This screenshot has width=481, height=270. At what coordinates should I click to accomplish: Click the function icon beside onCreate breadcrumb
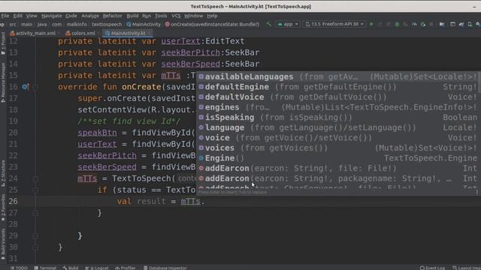click(x=167, y=24)
